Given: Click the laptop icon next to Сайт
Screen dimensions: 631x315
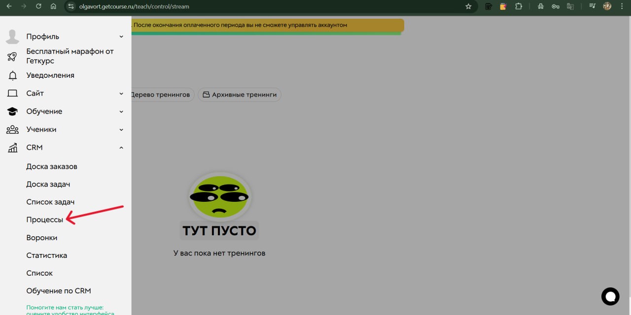Looking at the screenshot, I should point(12,94).
